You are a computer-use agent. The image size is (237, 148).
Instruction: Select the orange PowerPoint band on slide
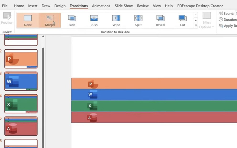(154, 83)
